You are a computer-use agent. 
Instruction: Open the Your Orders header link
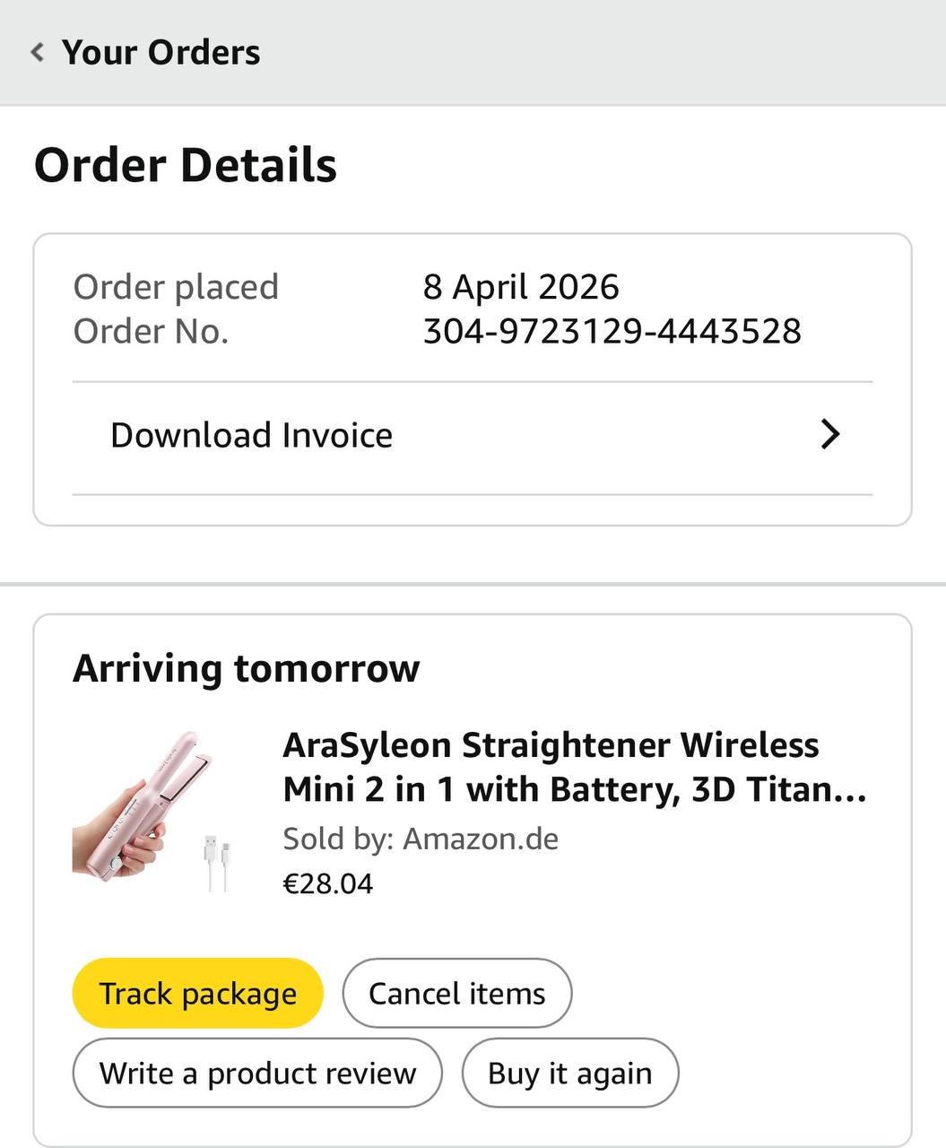(x=161, y=52)
